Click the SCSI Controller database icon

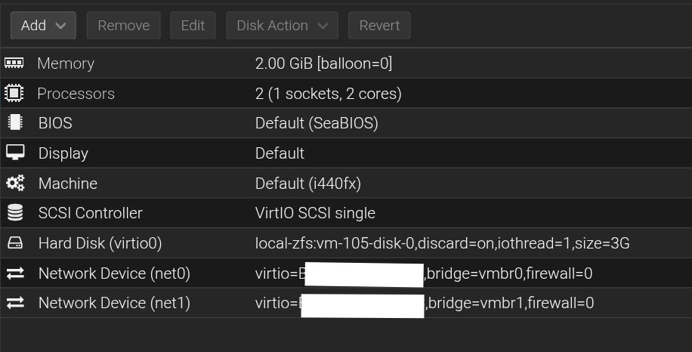click(x=14, y=213)
